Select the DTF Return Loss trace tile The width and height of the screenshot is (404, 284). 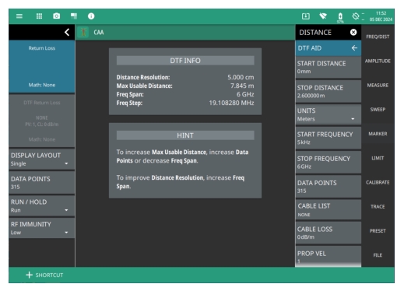click(42, 121)
